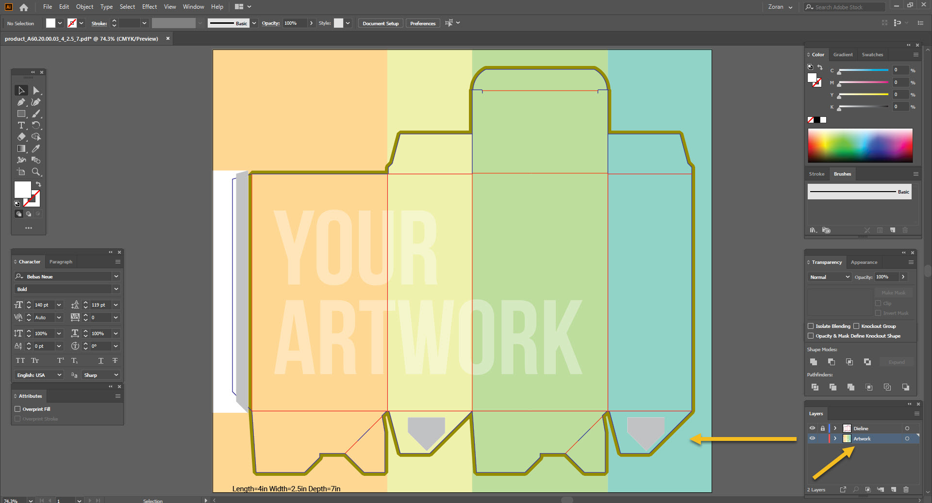Image resolution: width=932 pixels, height=503 pixels.
Task: Select the Eraser tool
Action: pyautogui.click(x=21, y=137)
